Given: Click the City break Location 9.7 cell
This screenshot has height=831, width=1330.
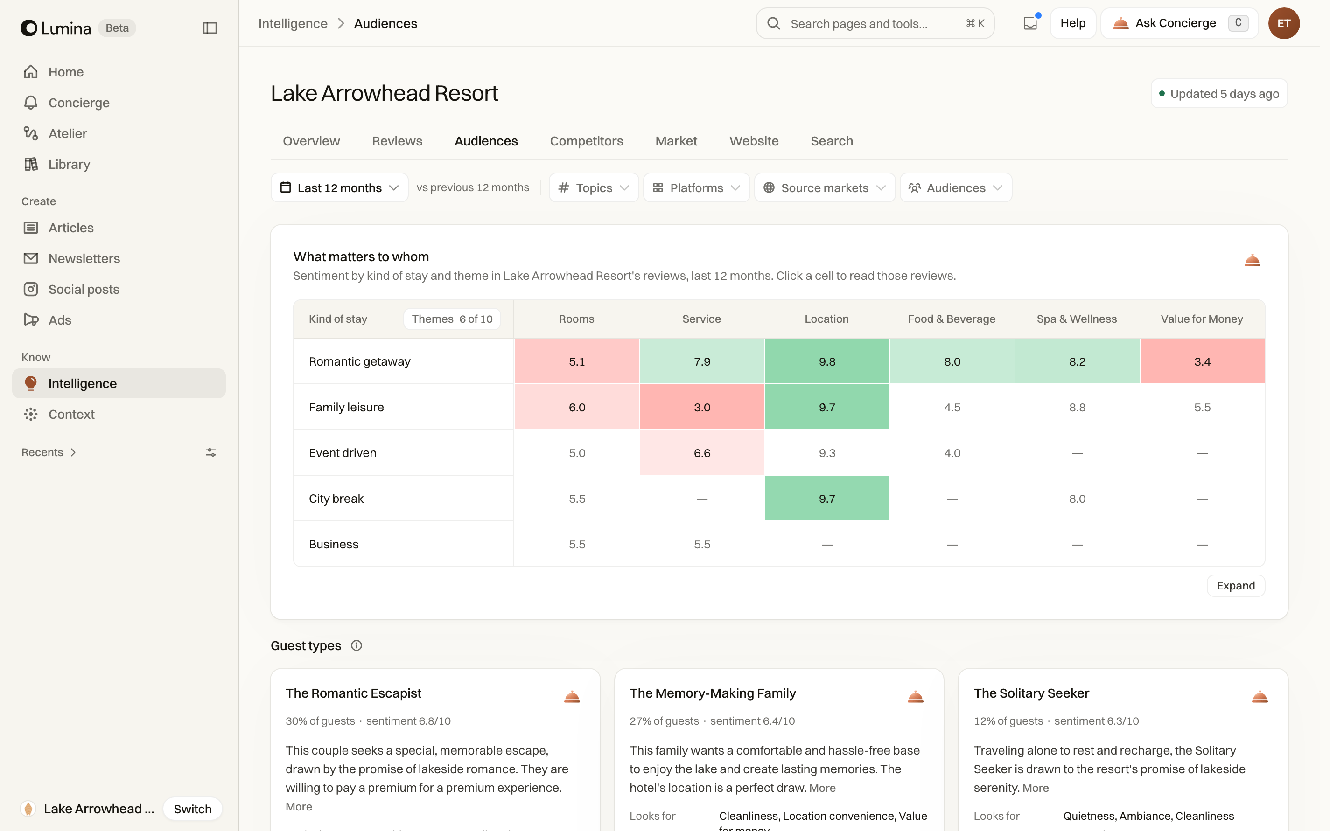Looking at the screenshot, I should [x=827, y=498].
